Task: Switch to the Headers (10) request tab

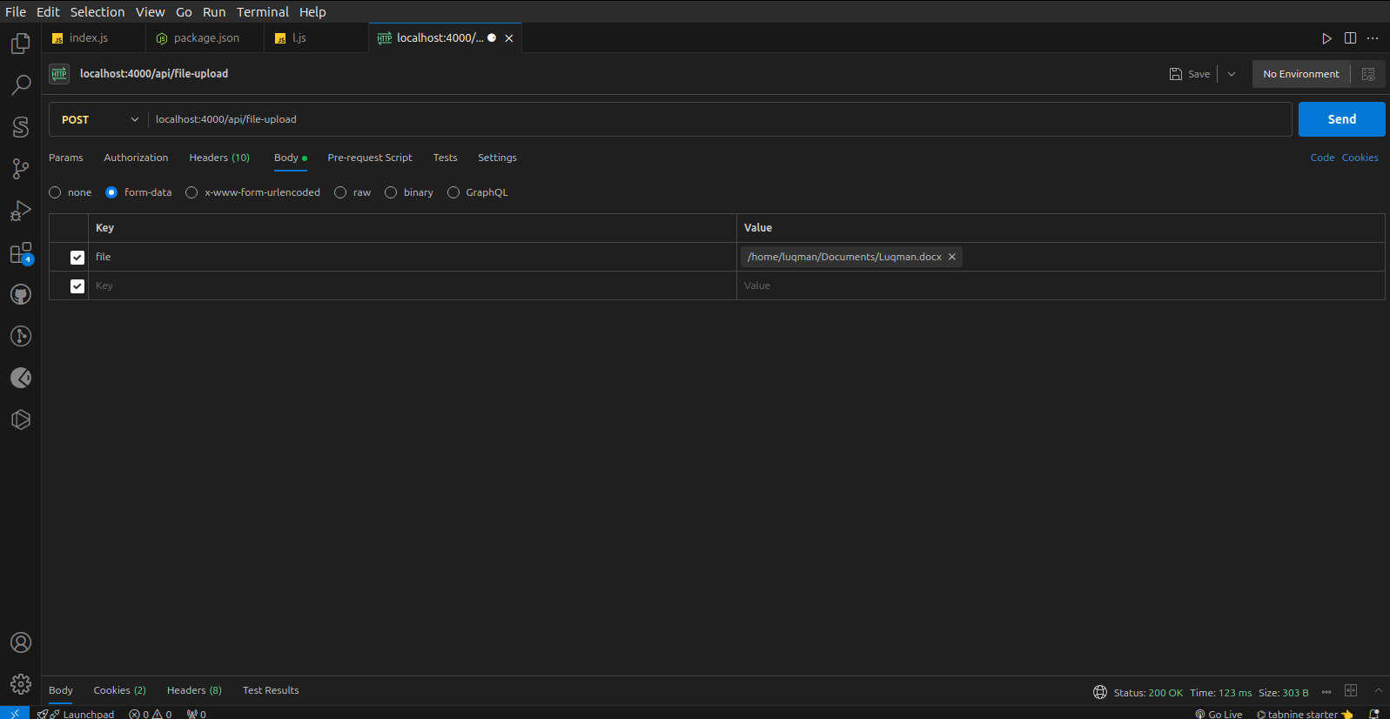Action: 219,158
